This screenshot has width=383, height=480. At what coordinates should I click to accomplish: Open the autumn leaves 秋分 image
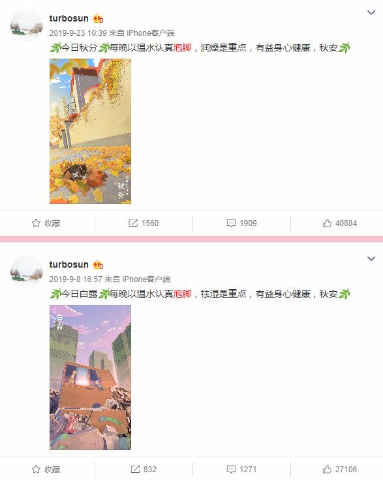tap(91, 131)
